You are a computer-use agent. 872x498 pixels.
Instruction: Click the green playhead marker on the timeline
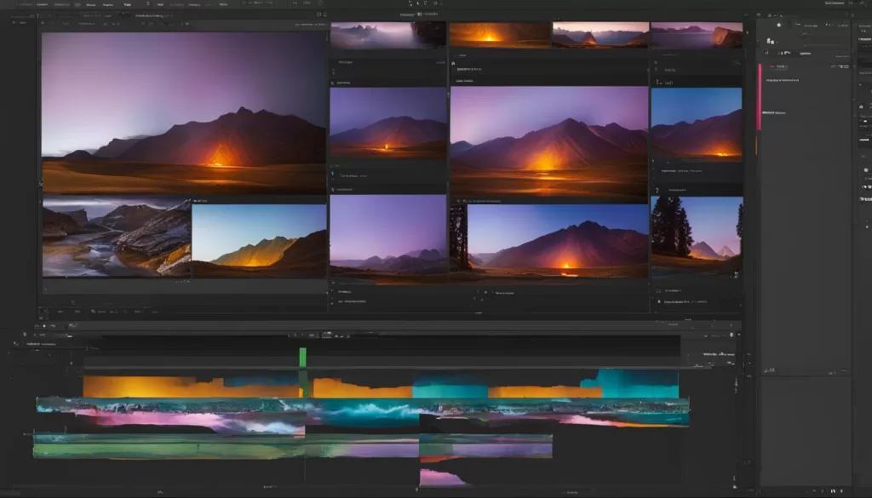[302, 358]
